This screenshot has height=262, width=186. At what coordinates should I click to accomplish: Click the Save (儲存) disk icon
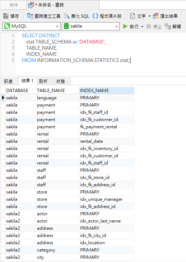(x=6, y=16)
